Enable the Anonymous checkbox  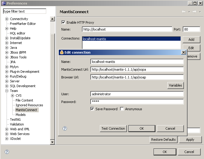coord(122,109)
